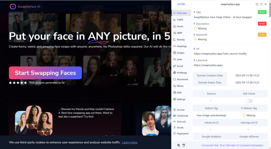Click Start Swapping Faces button

[45, 73]
